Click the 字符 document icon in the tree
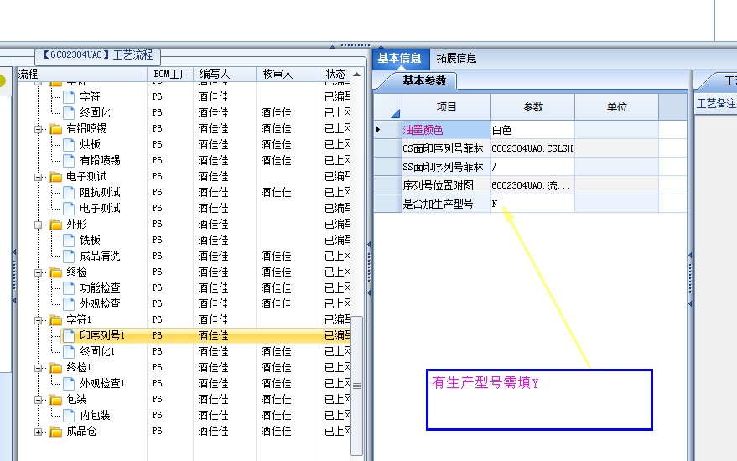Image resolution: width=737 pixels, height=461 pixels. pos(69,96)
